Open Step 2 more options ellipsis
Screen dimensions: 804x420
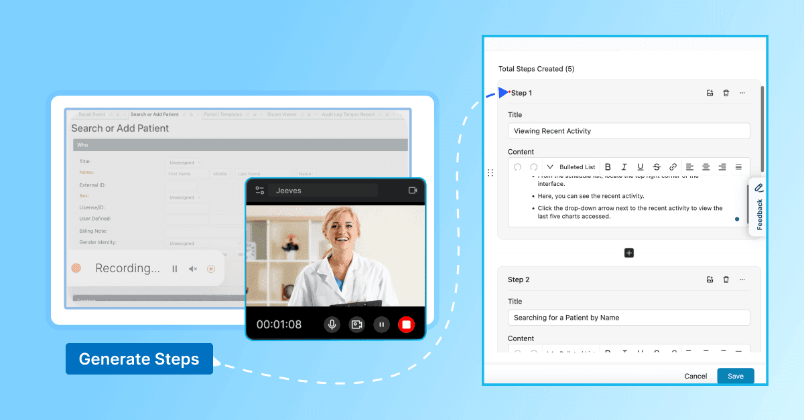coord(742,280)
